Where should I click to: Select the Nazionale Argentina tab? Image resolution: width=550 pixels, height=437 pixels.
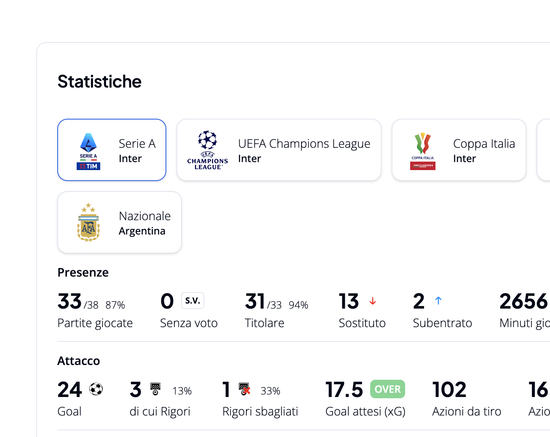(x=120, y=222)
